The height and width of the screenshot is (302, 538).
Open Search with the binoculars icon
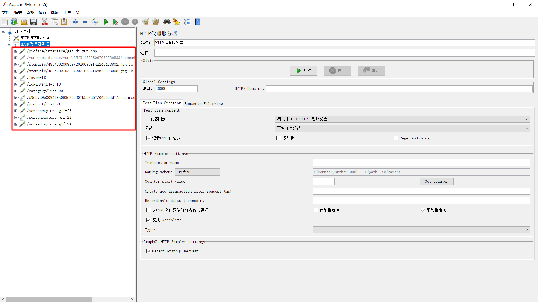(x=167, y=22)
